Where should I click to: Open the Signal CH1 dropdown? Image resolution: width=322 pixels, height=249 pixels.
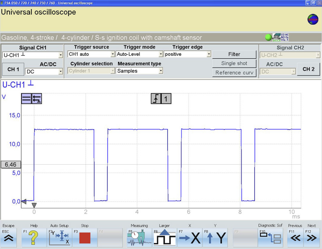(33, 55)
